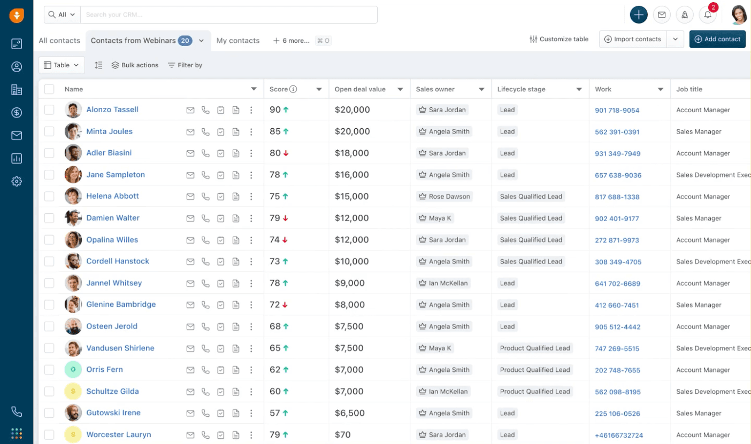The image size is (751, 444).
Task: Open the Open deal value column dropdown
Action: point(400,89)
